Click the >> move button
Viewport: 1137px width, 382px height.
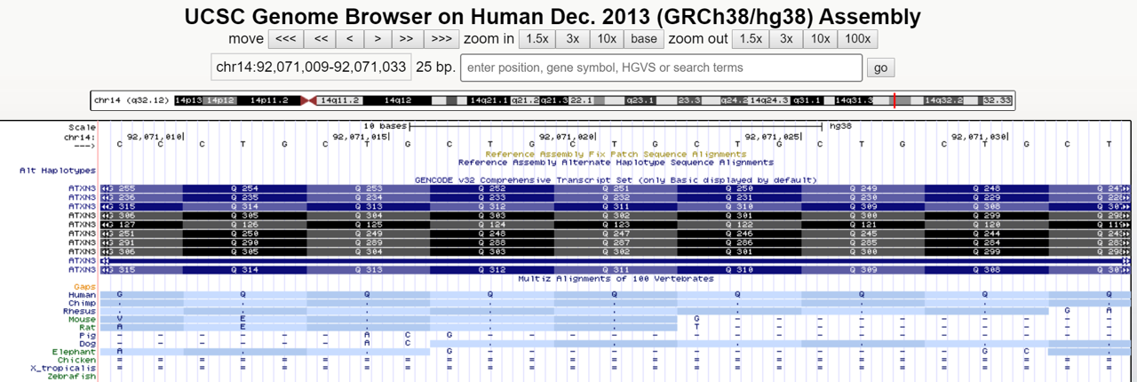(x=407, y=38)
